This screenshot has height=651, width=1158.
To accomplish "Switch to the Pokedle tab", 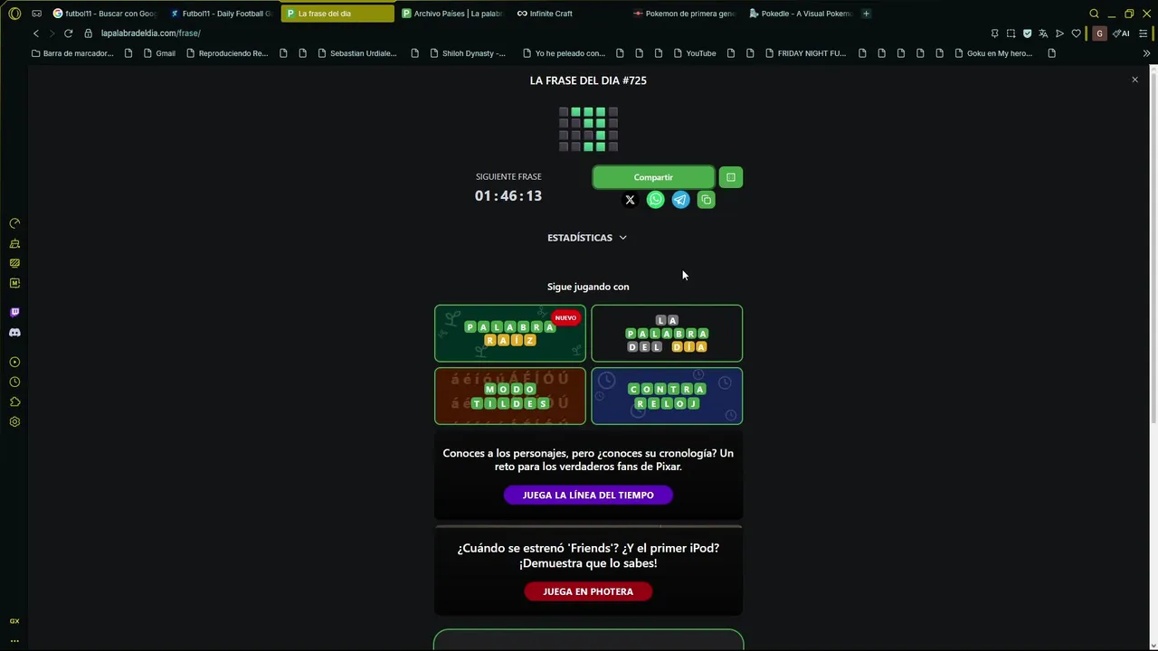I will pos(801,14).
